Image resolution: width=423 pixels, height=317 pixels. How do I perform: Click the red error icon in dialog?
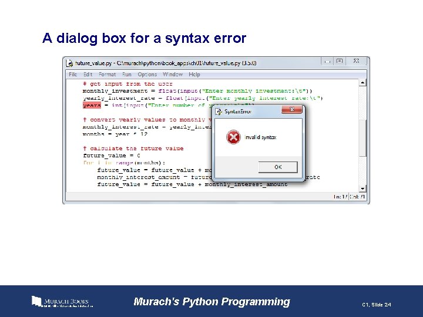(233, 137)
